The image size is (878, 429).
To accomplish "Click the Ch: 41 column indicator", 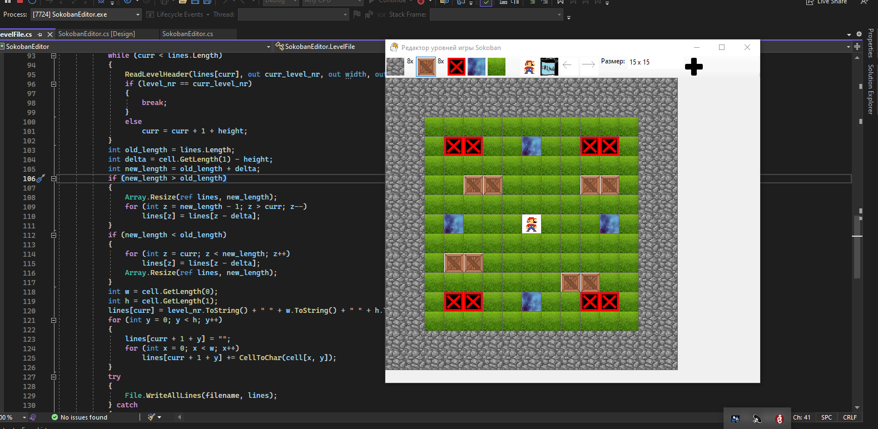I will point(801,417).
